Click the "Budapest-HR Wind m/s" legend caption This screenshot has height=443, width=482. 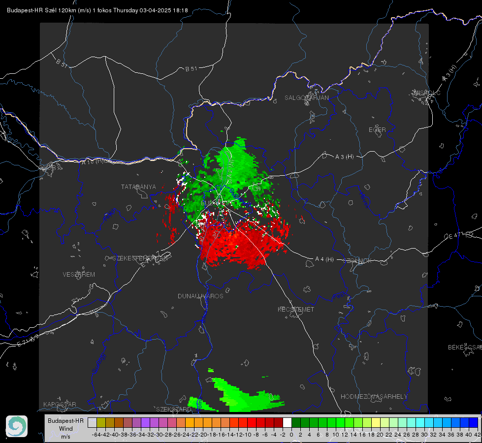(x=65, y=429)
